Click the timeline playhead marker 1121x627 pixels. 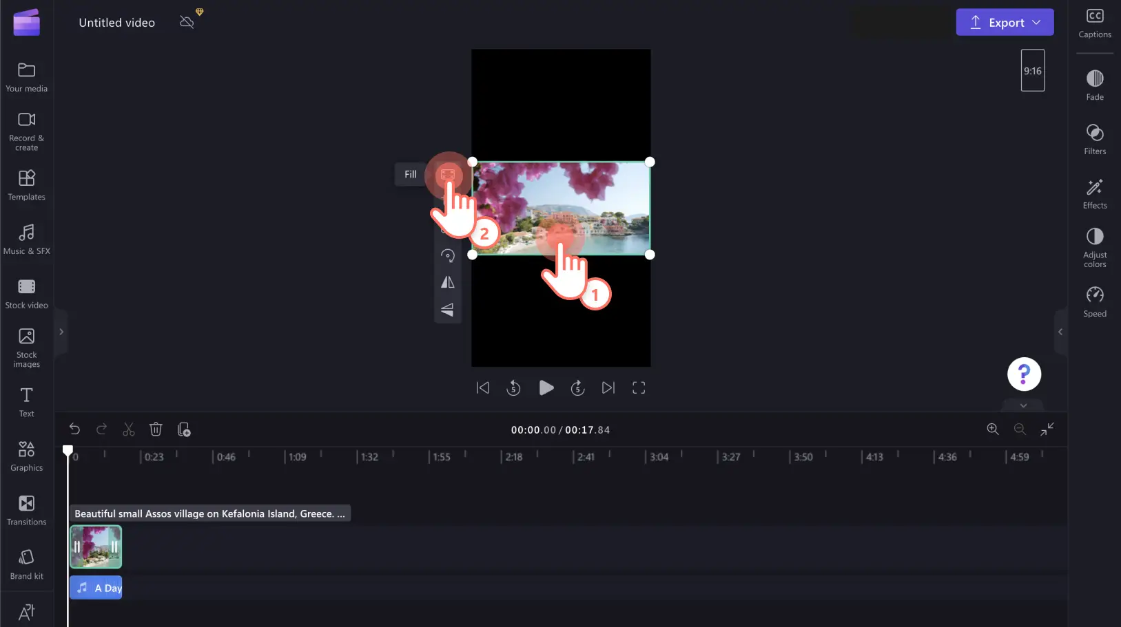pyautogui.click(x=68, y=451)
